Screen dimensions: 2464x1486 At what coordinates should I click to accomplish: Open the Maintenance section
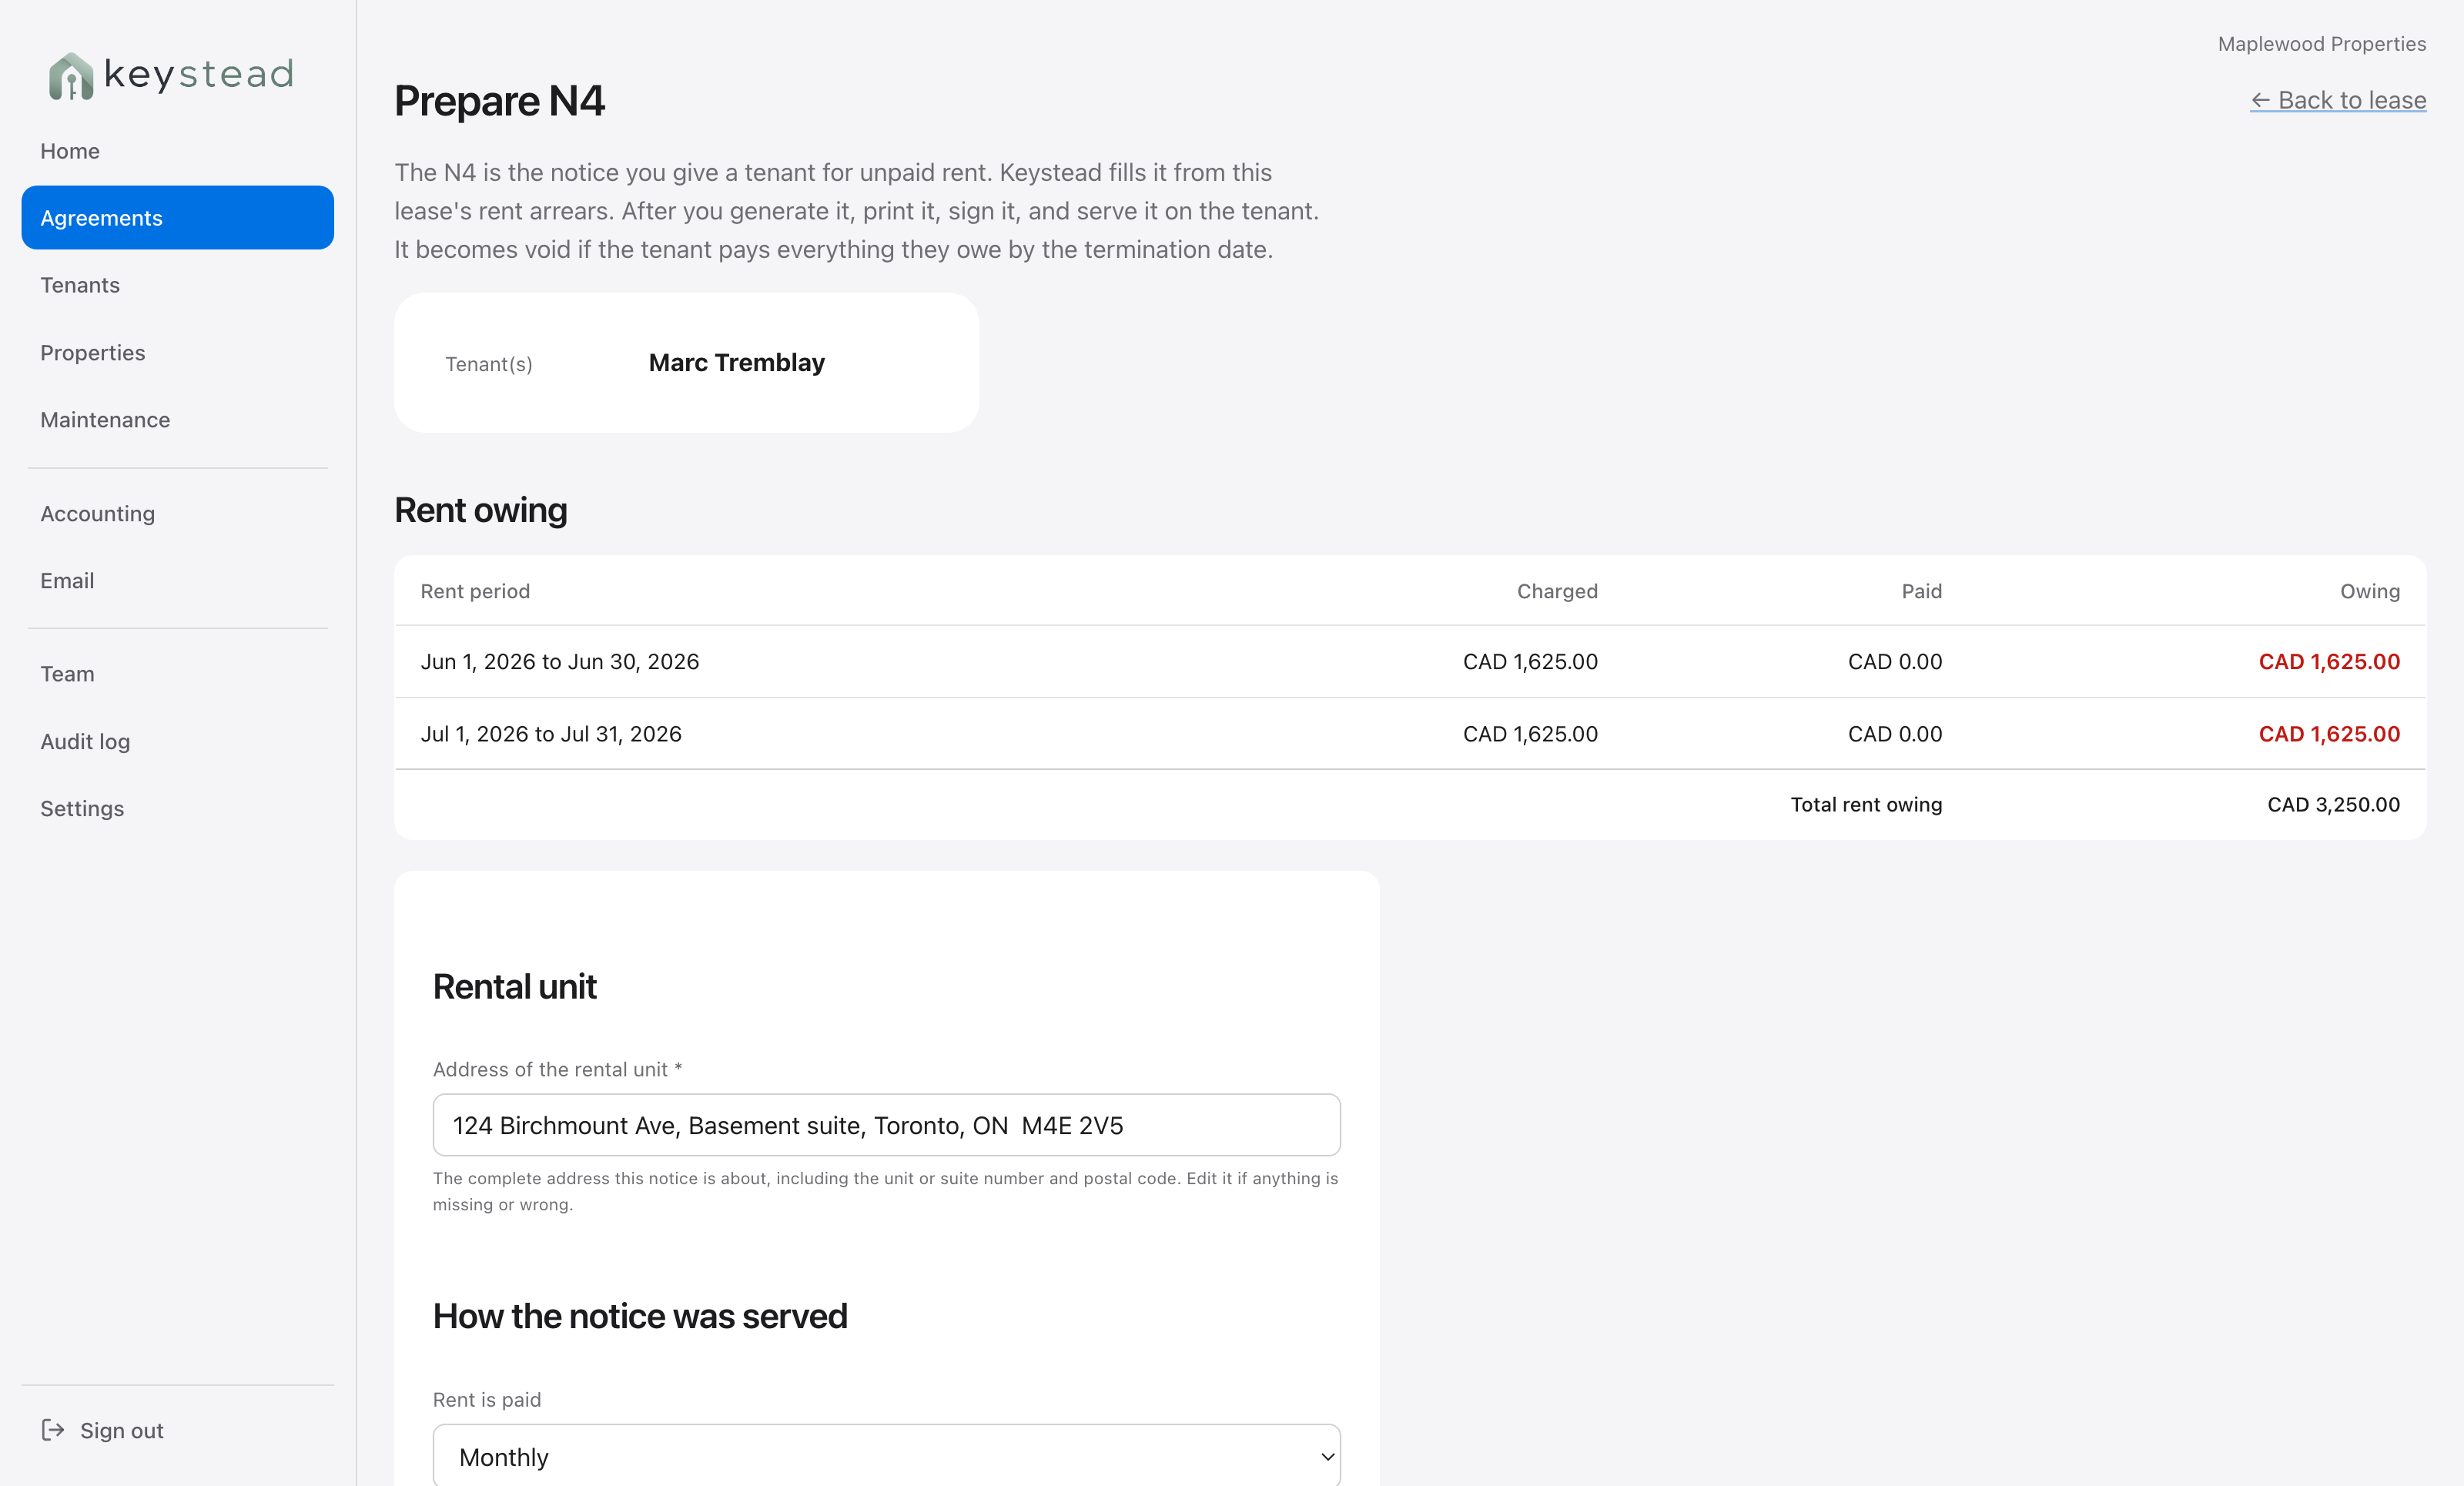click(177, 419)
